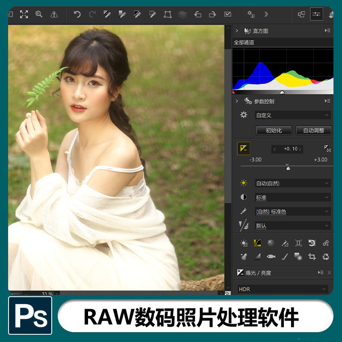The image size is (342, 342).
Task: Select the sparkle flask retouch tool icon
Action: (244, 256)
